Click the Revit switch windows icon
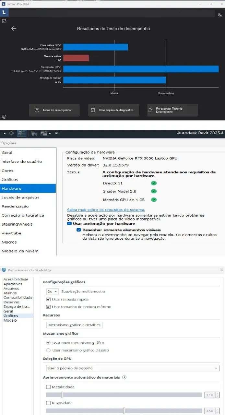The image size is (225, 415). coord(43,133)
